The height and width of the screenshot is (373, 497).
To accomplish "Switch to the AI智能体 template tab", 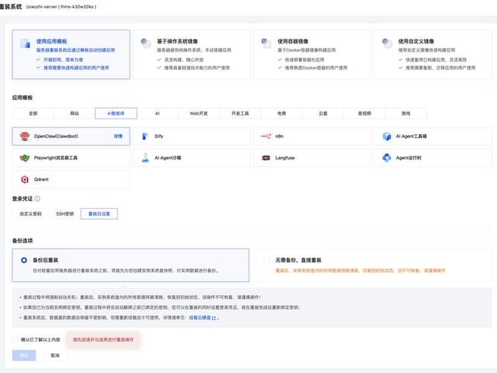I will click(x=116, y=113).
